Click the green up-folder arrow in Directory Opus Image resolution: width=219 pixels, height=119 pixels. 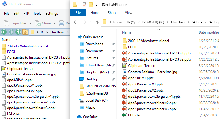point(18,32)
